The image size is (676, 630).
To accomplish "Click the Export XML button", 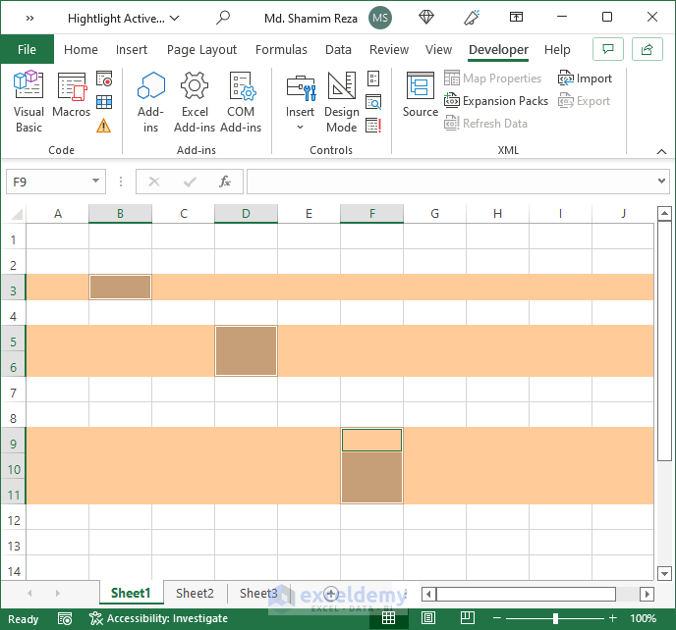I will 585,101.
